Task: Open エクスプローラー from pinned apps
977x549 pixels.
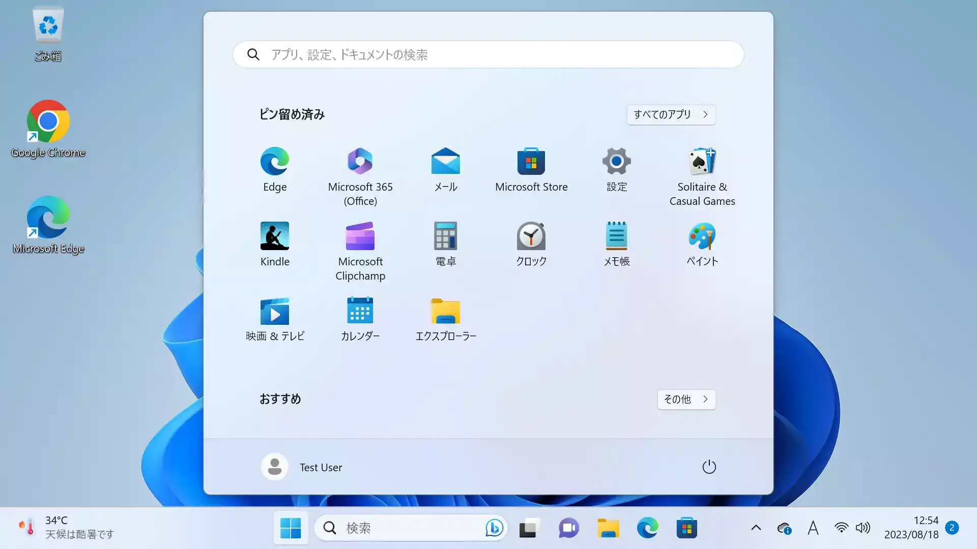Action: pos(446,319)
